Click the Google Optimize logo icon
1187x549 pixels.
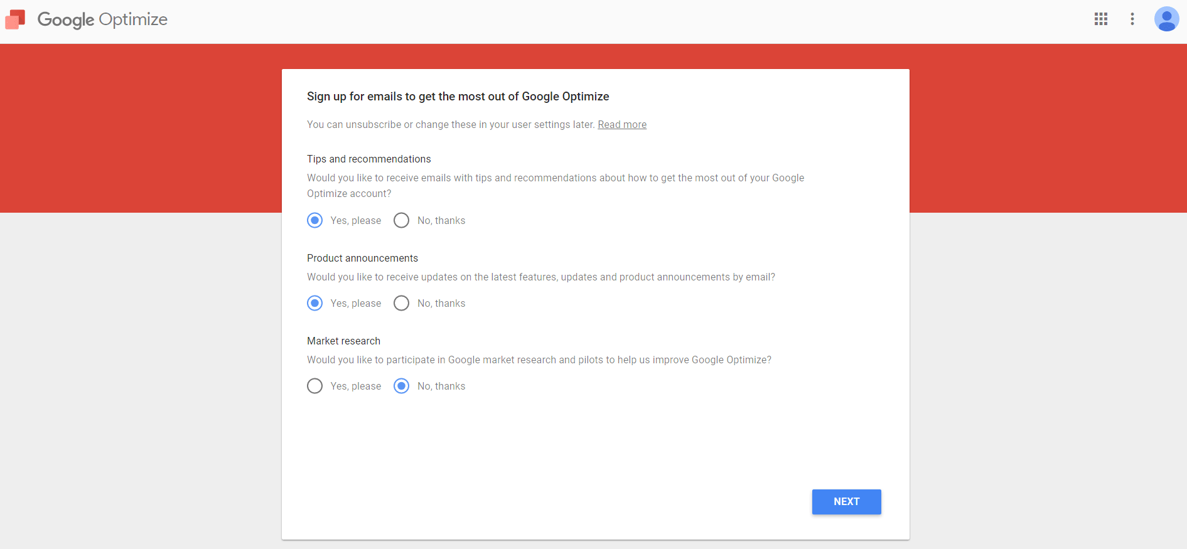tap(15, 19)
